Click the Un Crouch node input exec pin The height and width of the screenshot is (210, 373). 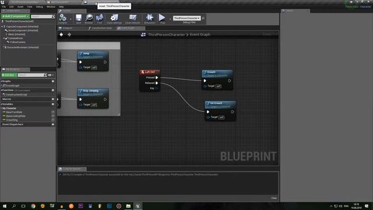coord(208,111)
